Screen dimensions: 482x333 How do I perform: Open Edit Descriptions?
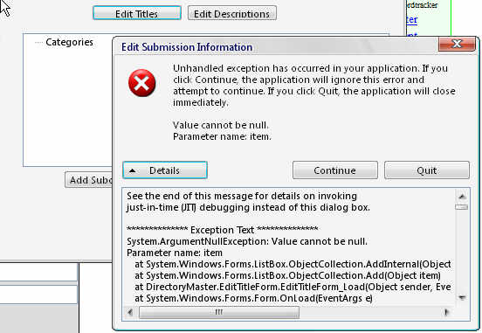pos(232,13)
